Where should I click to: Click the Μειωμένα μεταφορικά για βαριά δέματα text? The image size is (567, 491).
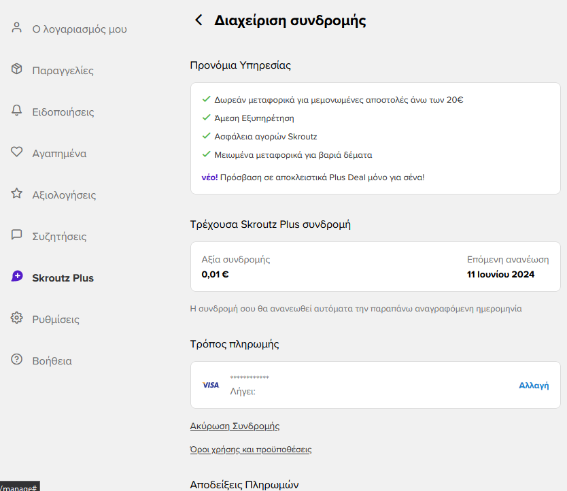click(x=293, y=155)
